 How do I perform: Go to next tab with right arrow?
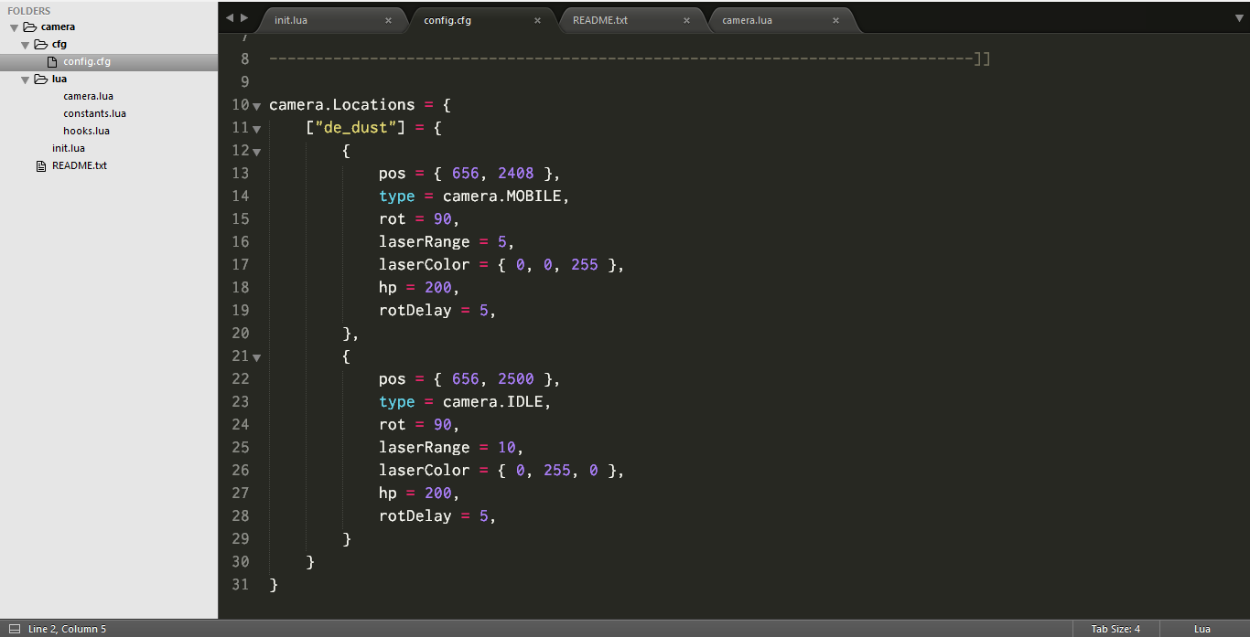point(244,17)
